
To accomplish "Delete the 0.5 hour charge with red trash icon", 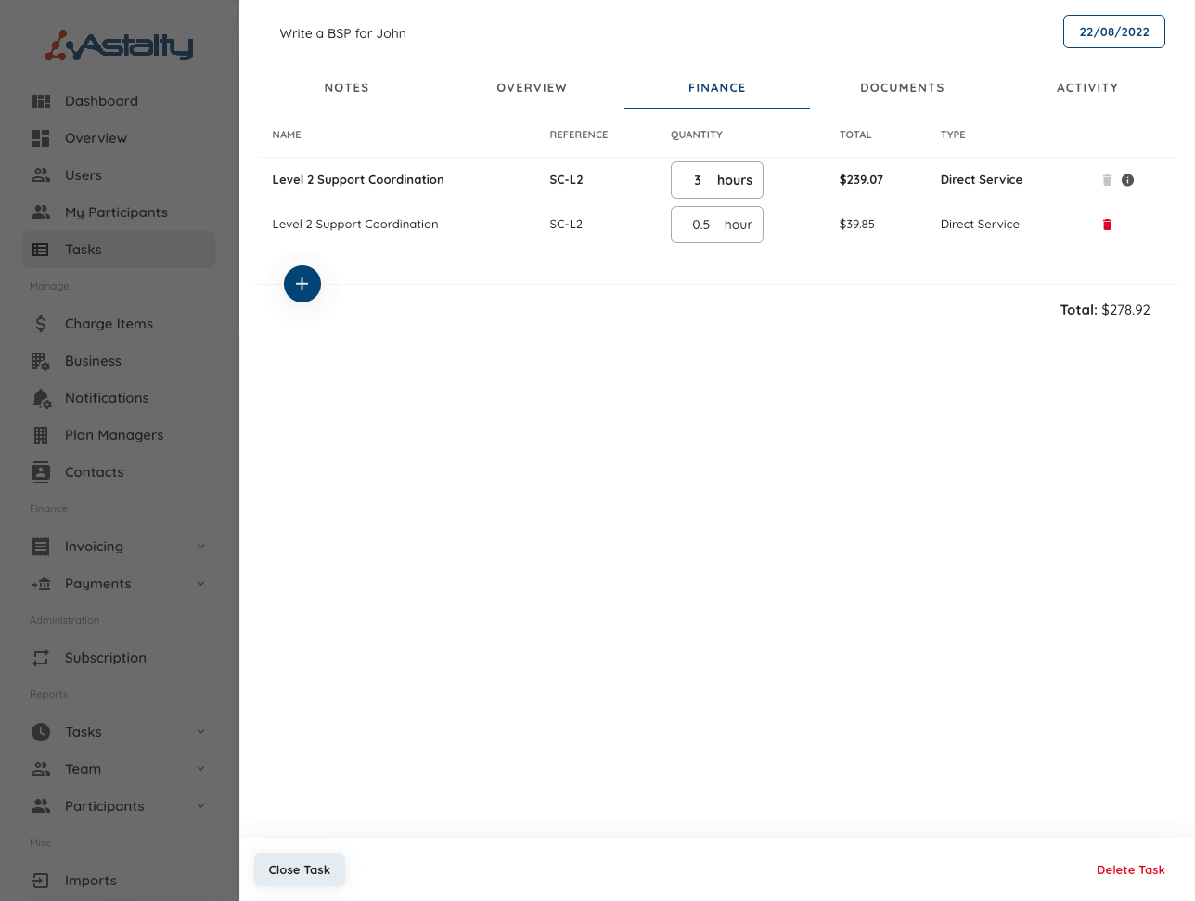I will point(1107,225).
